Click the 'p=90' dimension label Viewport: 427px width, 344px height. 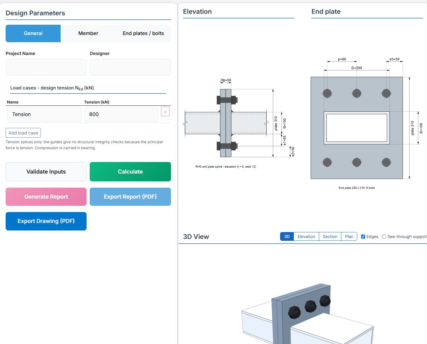342,59
